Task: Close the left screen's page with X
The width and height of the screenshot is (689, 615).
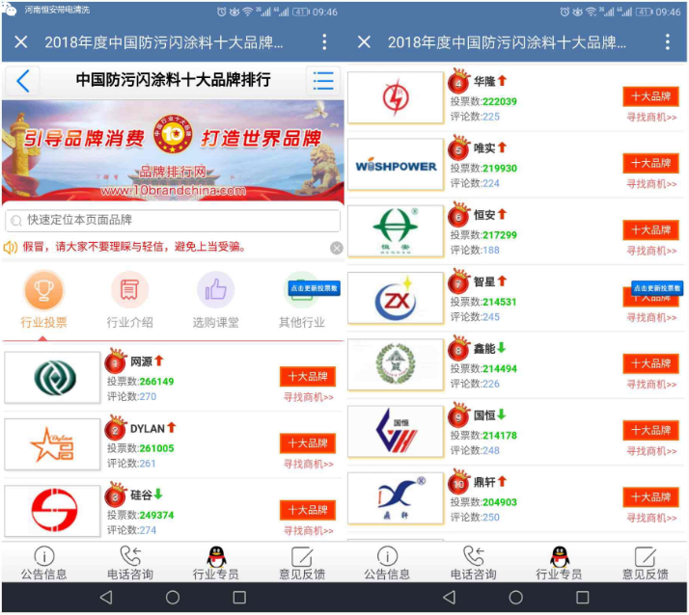Action: [x=21, y=42]
